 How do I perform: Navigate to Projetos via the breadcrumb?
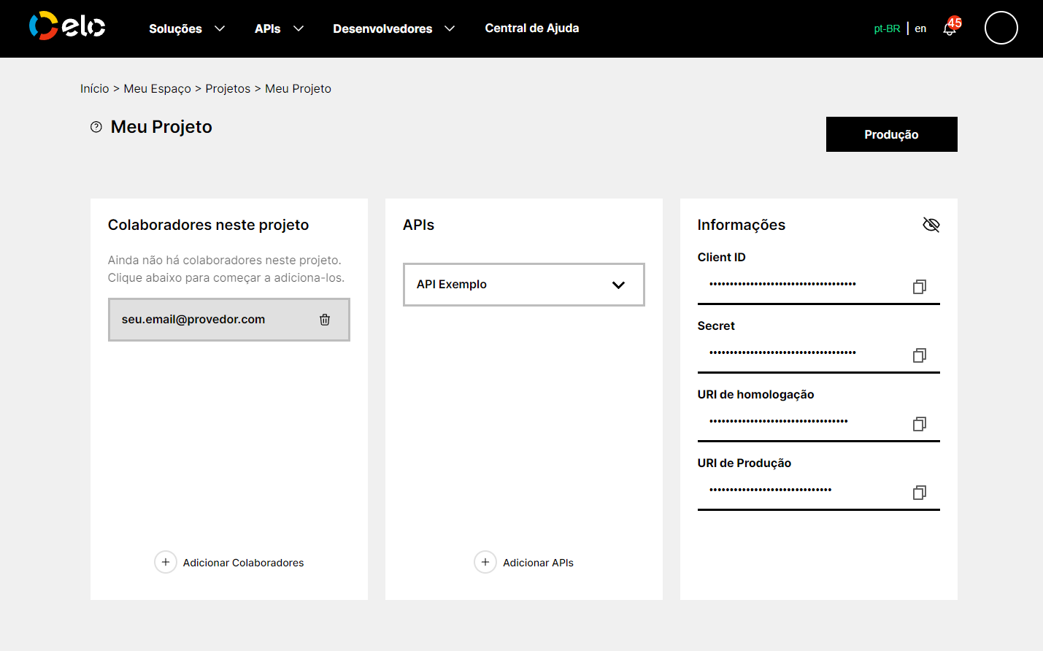(x=227, y=88)
